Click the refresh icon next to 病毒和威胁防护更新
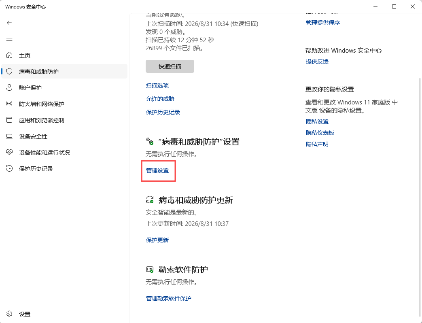This screenshot has width=422, height=323. [150, 200]
